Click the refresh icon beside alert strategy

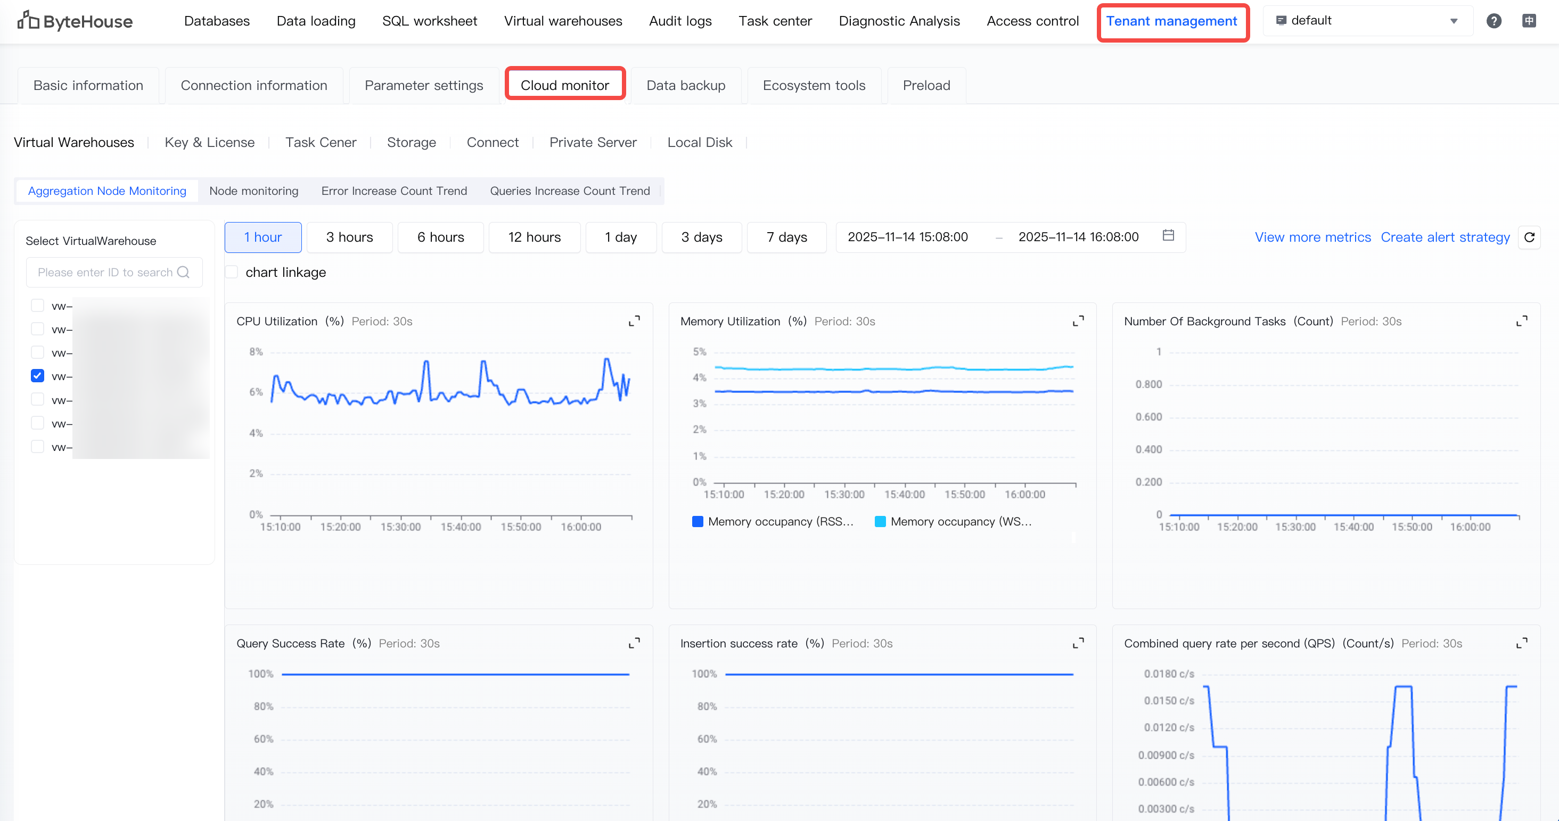click(1529, 237)
